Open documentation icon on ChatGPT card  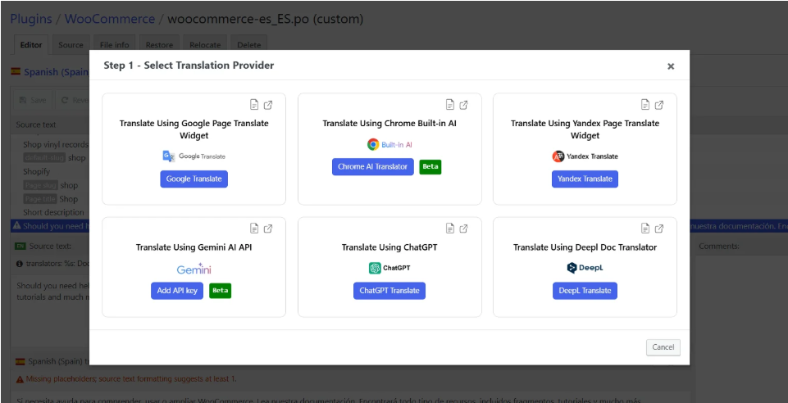click(x=450, y=229)
